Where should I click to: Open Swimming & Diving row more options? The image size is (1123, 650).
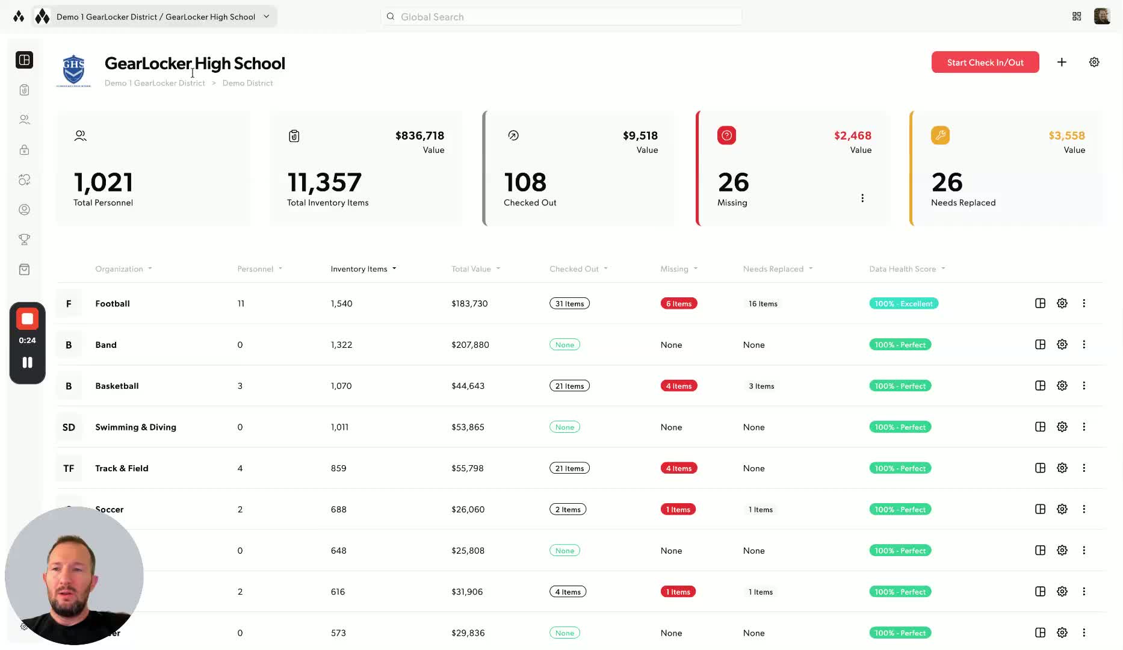click(1084, 427)
